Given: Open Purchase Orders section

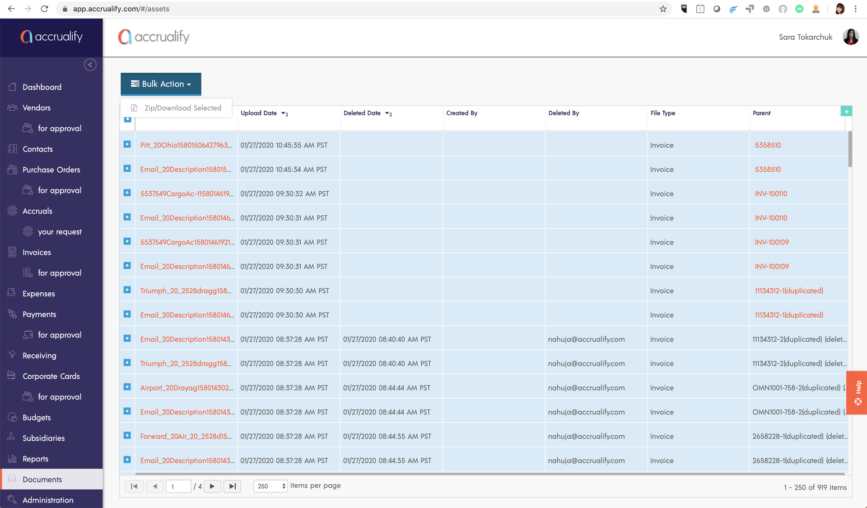Looking at the screenshot, I should [x=51, y=169].
